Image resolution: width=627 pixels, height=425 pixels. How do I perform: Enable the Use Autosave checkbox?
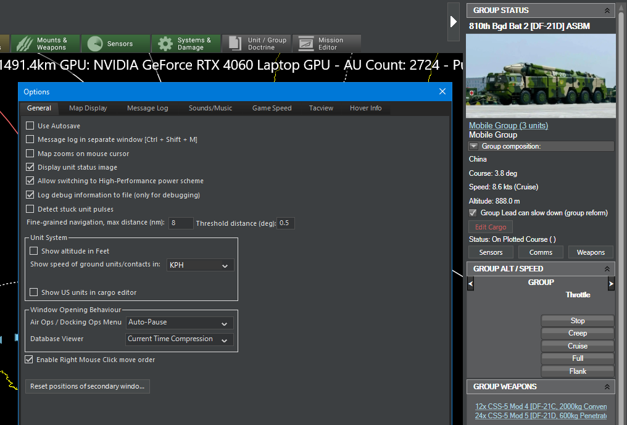30,126
